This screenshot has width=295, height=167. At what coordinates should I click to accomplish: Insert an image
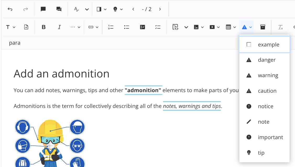point(196,27)
